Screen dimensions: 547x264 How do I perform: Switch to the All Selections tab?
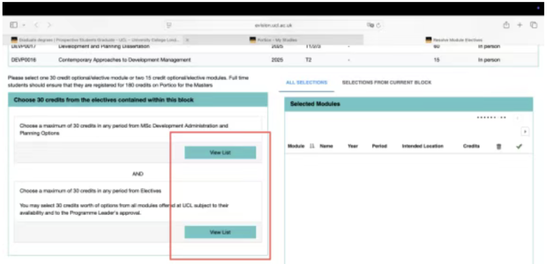(306, 82)
